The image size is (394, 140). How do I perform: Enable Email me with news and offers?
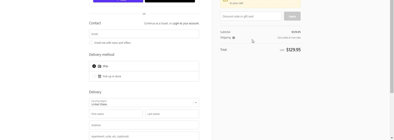91,43
